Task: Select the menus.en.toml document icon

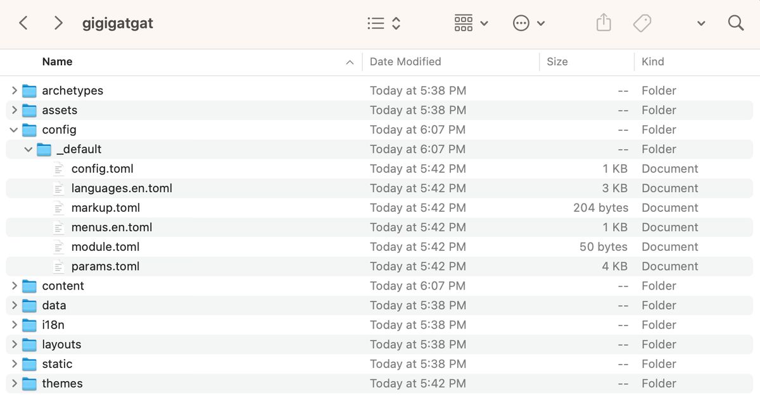Action: [x=59, y=228]
